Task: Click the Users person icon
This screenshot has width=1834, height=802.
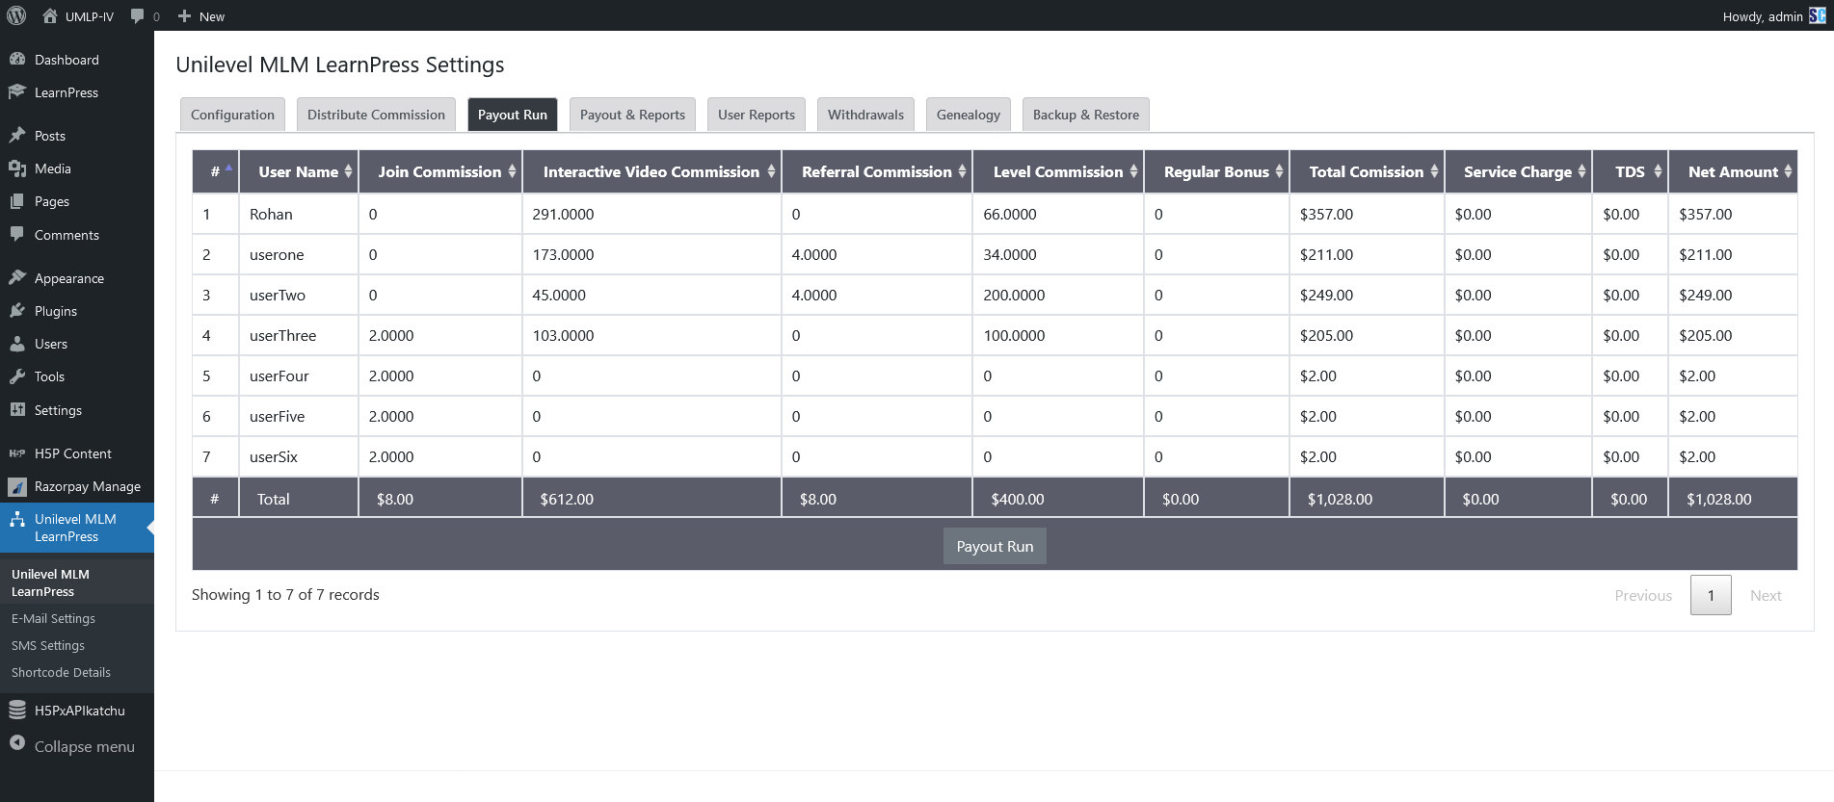Action: pyautogui.click(x=17, y=343)
